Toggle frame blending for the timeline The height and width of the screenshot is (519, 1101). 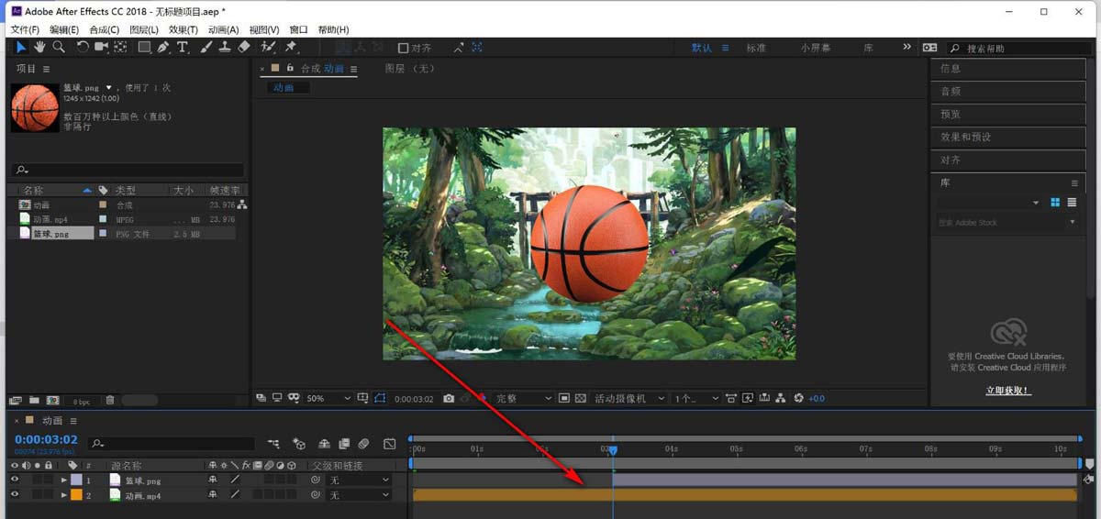344,444
